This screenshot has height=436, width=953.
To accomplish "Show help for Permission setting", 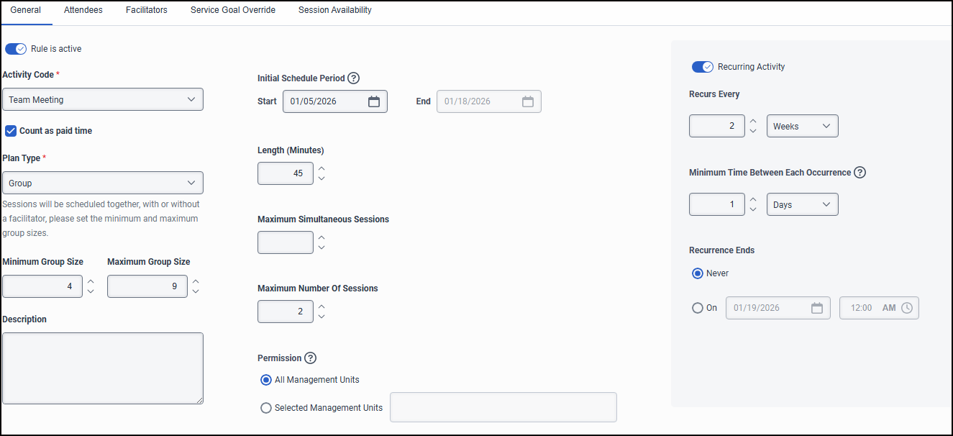I will click(310, 358).
